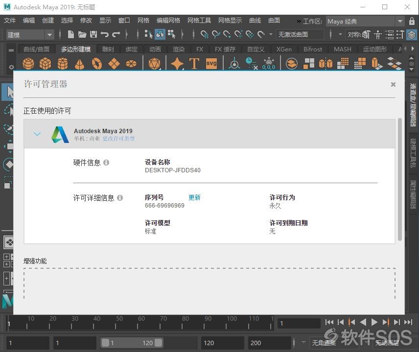Click the 硬件信息 info icon
The image size is (419, 352).
[106, 163]
